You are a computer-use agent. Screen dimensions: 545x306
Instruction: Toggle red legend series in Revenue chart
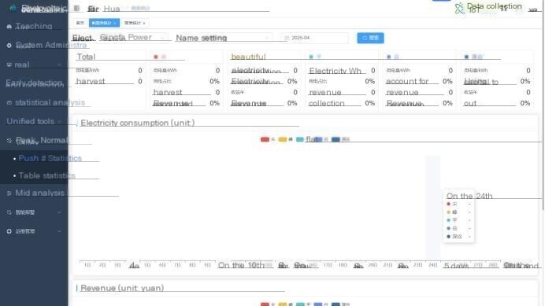click(x=265, y=304)
